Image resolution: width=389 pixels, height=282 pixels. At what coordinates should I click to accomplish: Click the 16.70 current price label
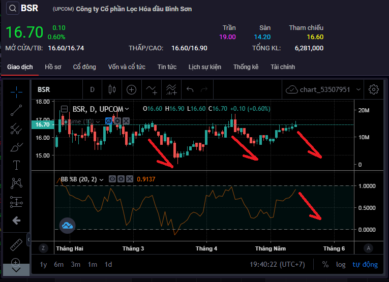43,124
